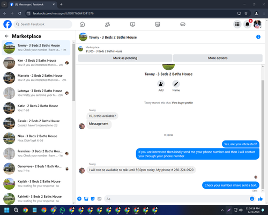Image resolution: width=268 pixels, height=215 pixels.
Task: Send a thumbs up like
Action: click(x=260, y=199)
